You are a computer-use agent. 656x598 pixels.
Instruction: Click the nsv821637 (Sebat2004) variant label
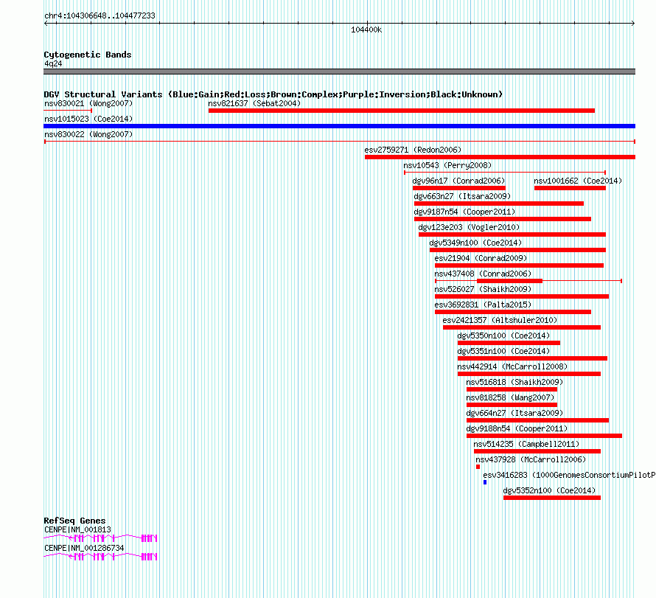tap(254, 103)
